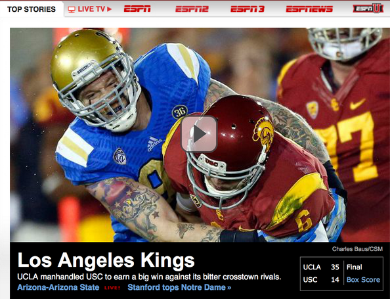The image size is (390, 299).
Task: Click the arrow after Live TV
Action: click(109, 9)
